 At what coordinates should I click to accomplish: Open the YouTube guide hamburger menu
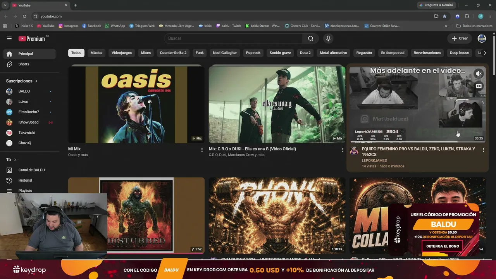[9, 38]
